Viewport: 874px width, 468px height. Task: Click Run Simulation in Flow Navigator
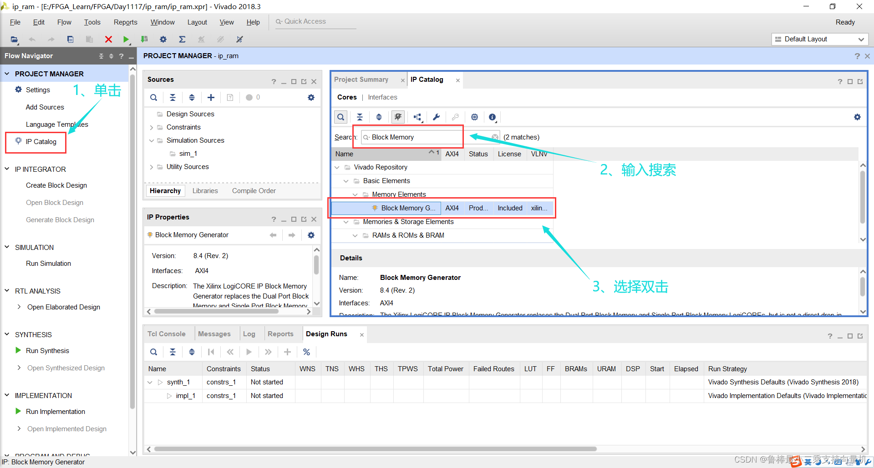48,264
